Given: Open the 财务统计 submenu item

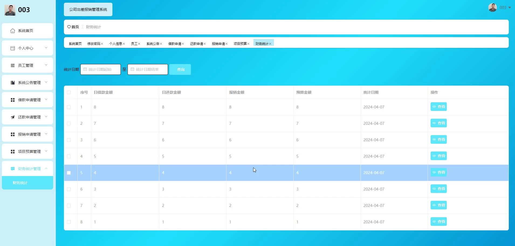Looking at the screenshot, I should click(x=20, y=183).
